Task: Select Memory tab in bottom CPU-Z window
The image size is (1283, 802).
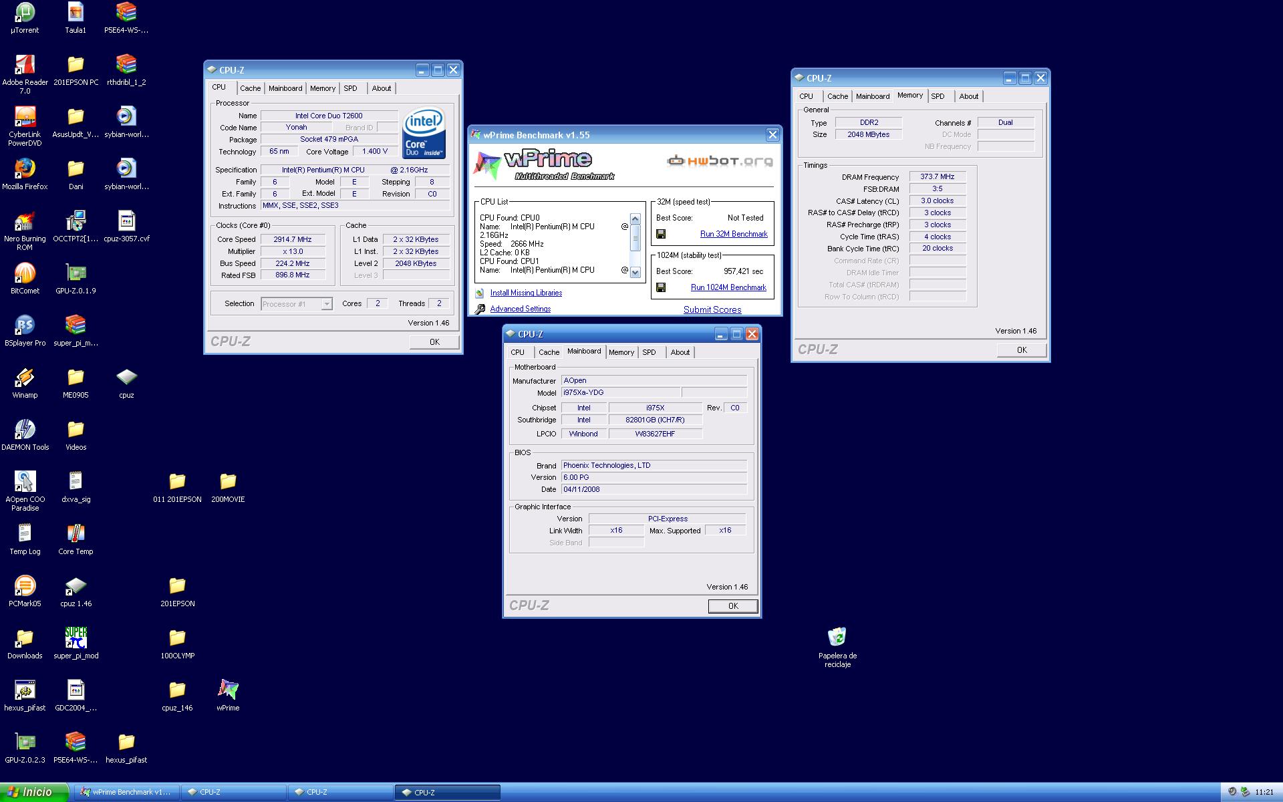Action: click(621, 352)
